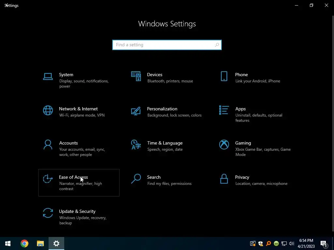
Task: Open the Search settings title
Action: point(154,177)
